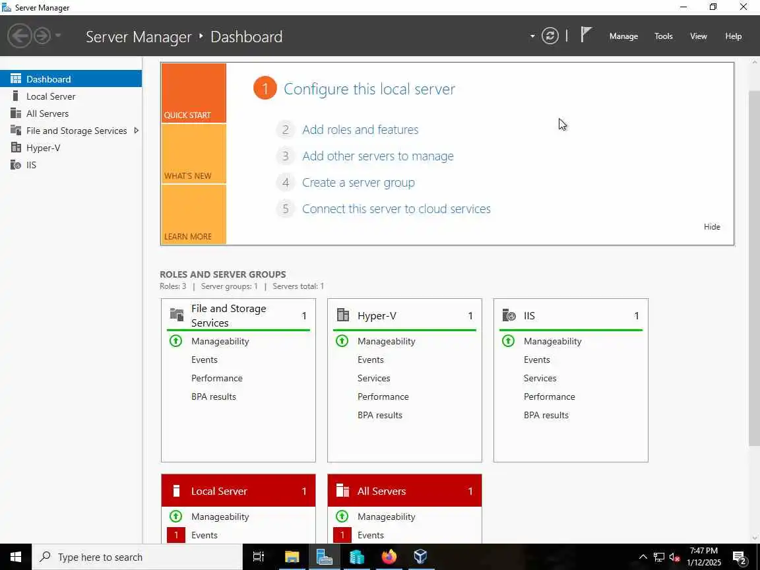The image size is (760, 570).
Task: Click Manageability status icon in IIS tile
Action: pos(508,340)
